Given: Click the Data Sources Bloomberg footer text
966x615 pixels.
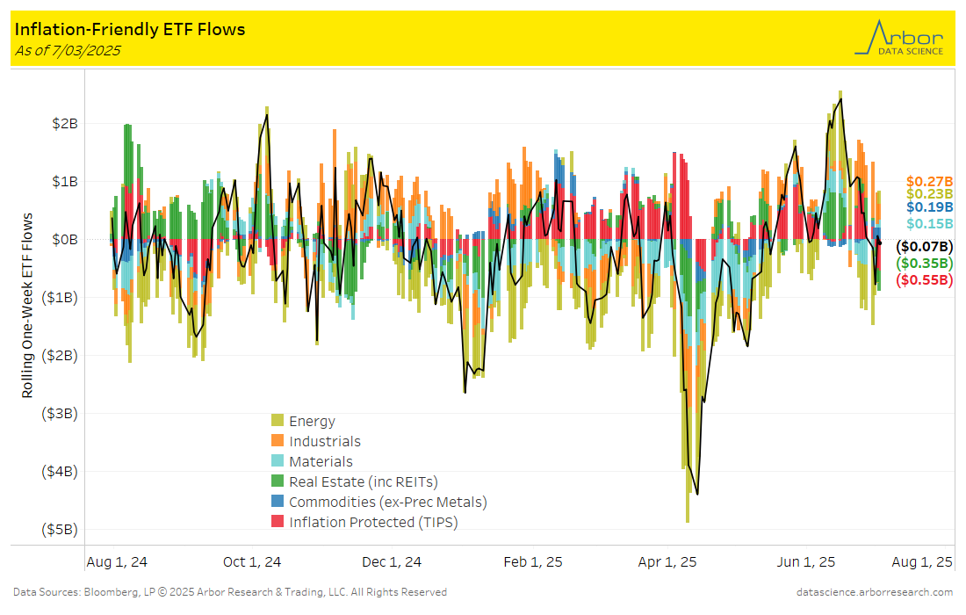Looking at the screenshot, I should tap(230, 592).
